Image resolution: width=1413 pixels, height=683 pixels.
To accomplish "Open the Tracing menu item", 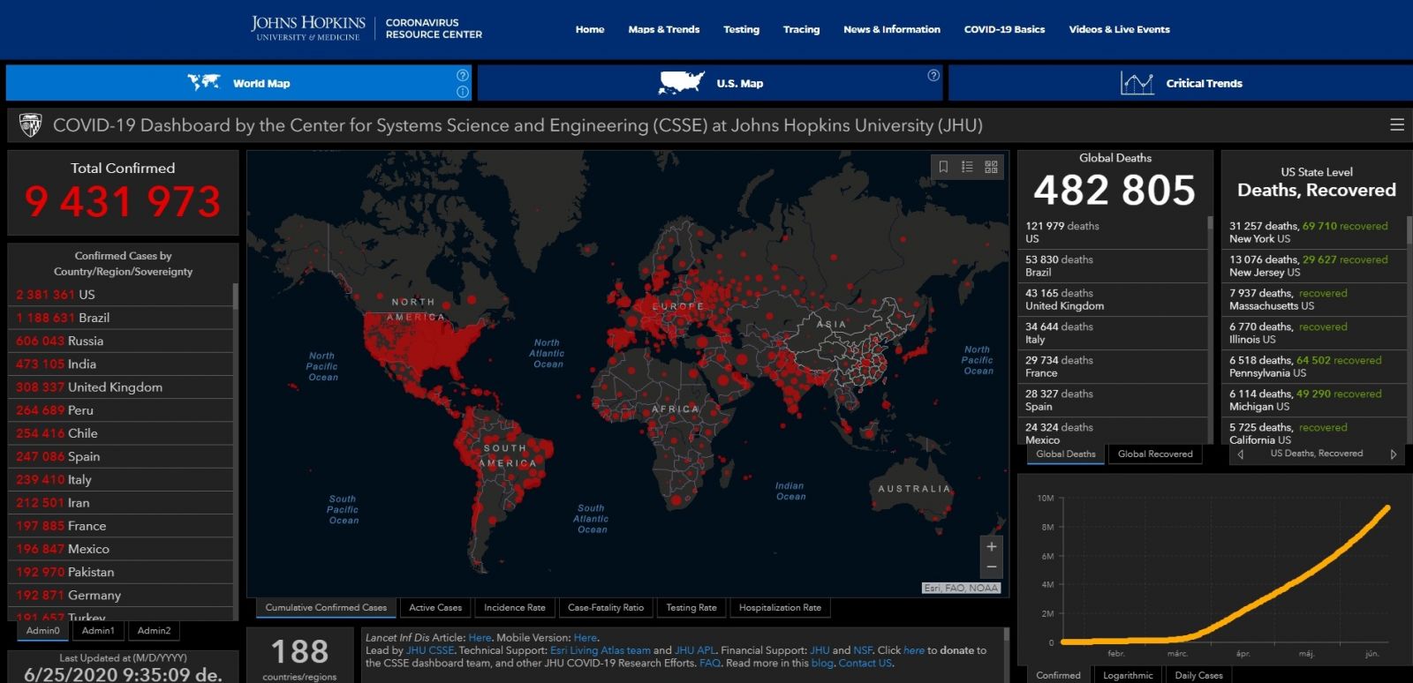I will (801, 29).
